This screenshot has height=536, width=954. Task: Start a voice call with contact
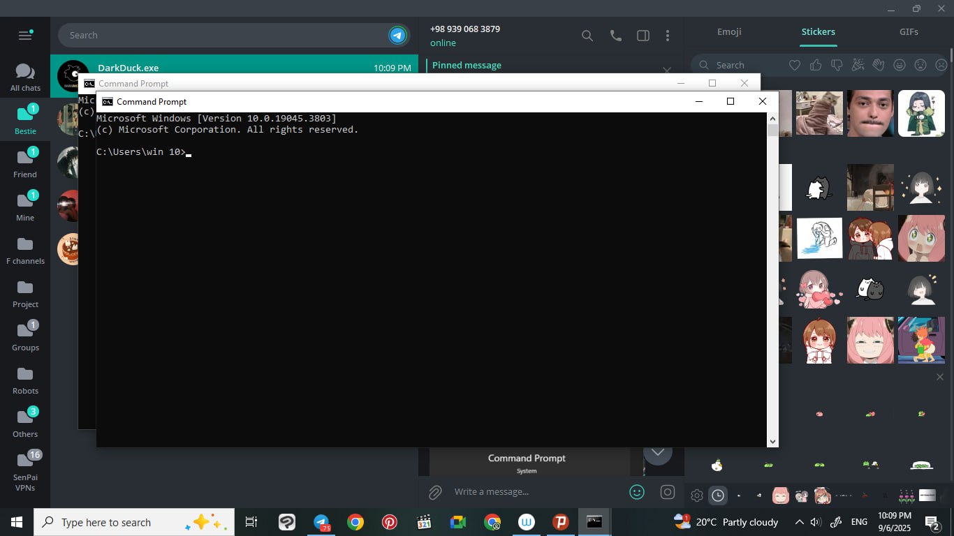click(615, 36)
